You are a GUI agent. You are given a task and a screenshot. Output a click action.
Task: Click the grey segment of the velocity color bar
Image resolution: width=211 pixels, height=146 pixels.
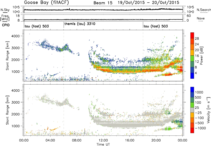(x=192, y=110)
